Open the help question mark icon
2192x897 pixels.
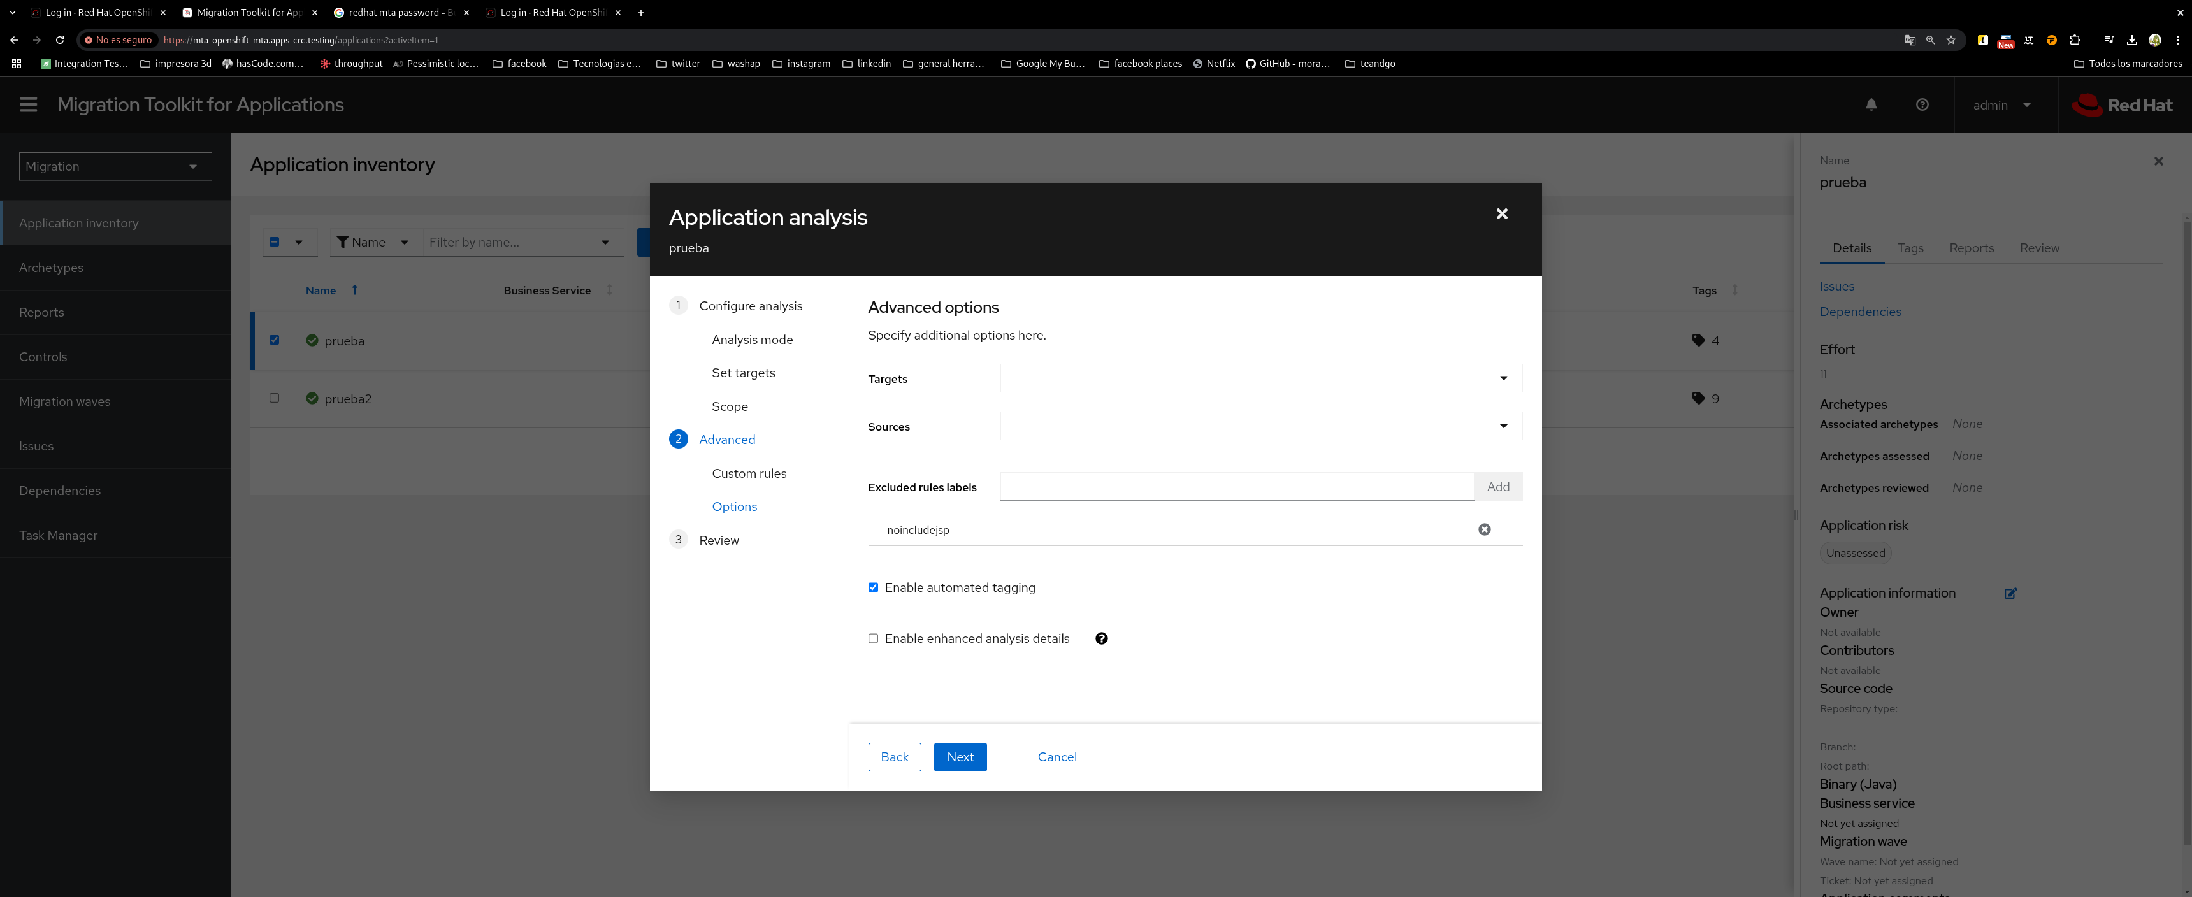point(1921,104)
